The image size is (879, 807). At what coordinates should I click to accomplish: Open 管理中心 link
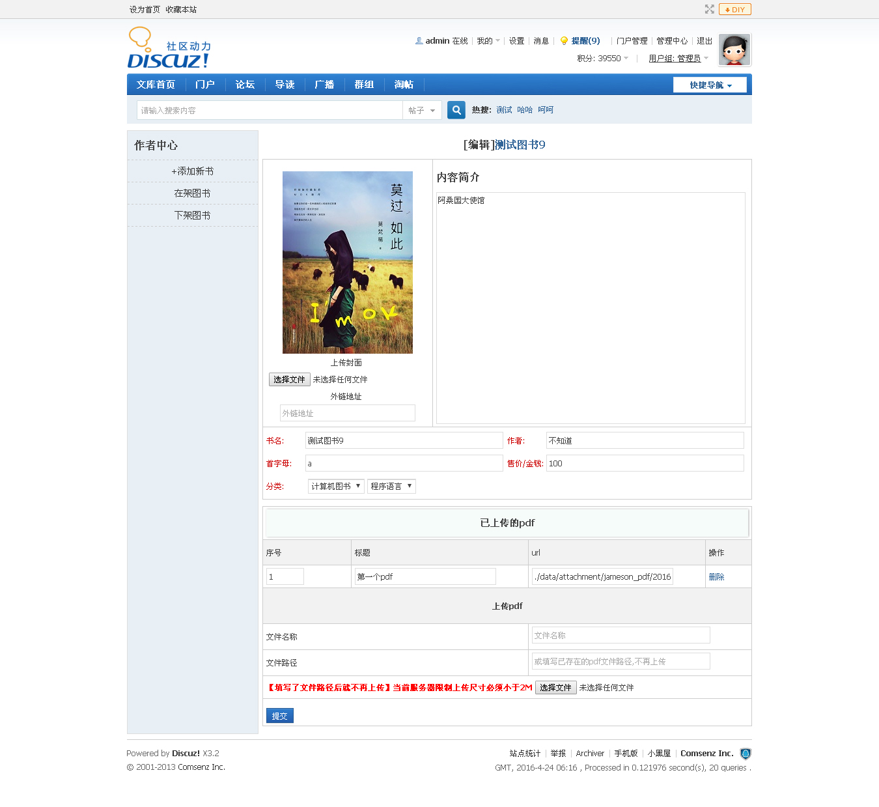coord(672,40)
